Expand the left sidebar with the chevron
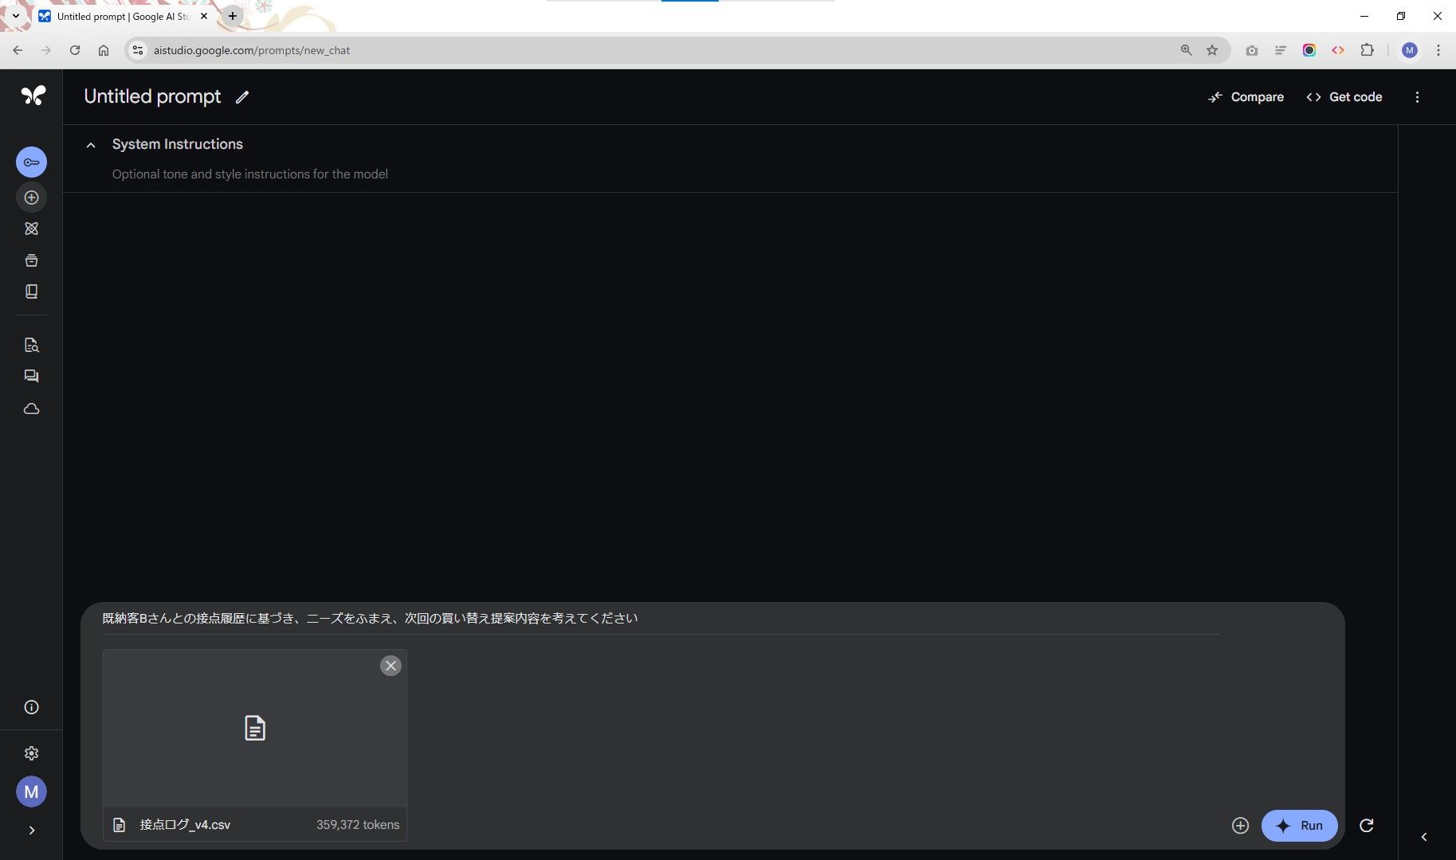The width and height of the screenshot is (1456, 860). pos(31,831)
